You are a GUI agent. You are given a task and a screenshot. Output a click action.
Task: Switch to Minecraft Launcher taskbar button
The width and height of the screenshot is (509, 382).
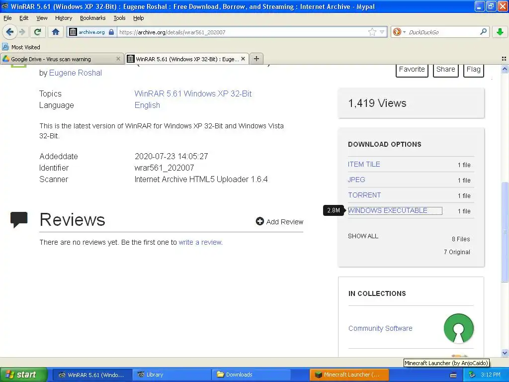[349, 375]
